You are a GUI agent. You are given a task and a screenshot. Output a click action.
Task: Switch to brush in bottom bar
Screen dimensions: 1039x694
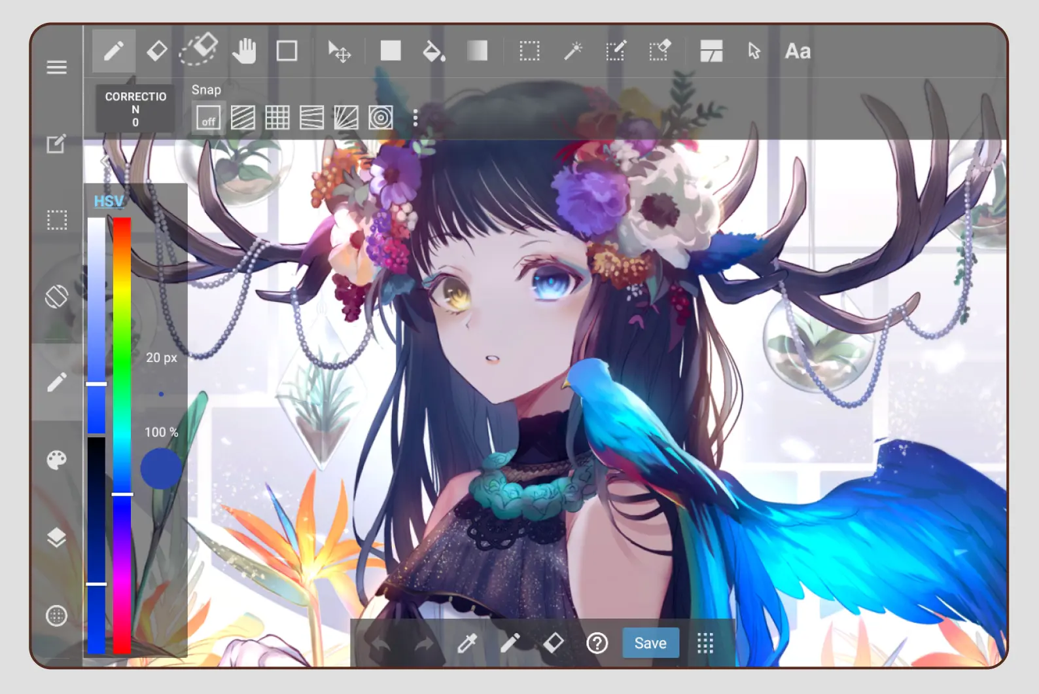pos(510,644)
